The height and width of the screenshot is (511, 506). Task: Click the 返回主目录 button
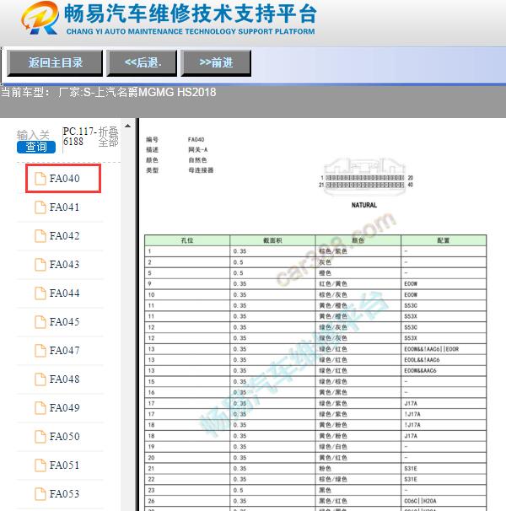(x=55, y=63)
